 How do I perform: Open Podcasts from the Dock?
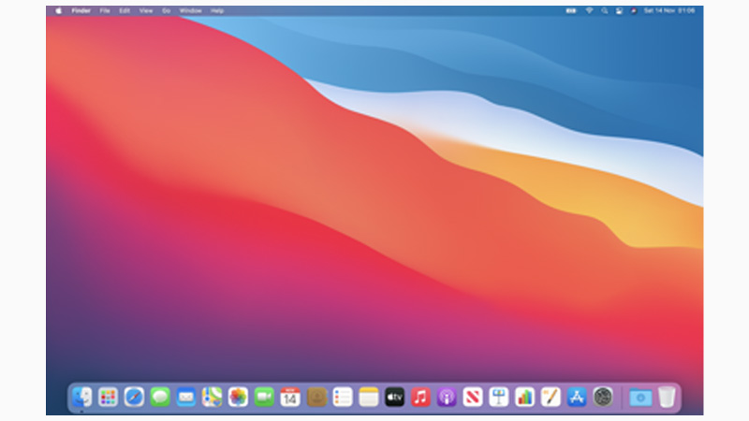pyautogui.click(x=447, y=397)
